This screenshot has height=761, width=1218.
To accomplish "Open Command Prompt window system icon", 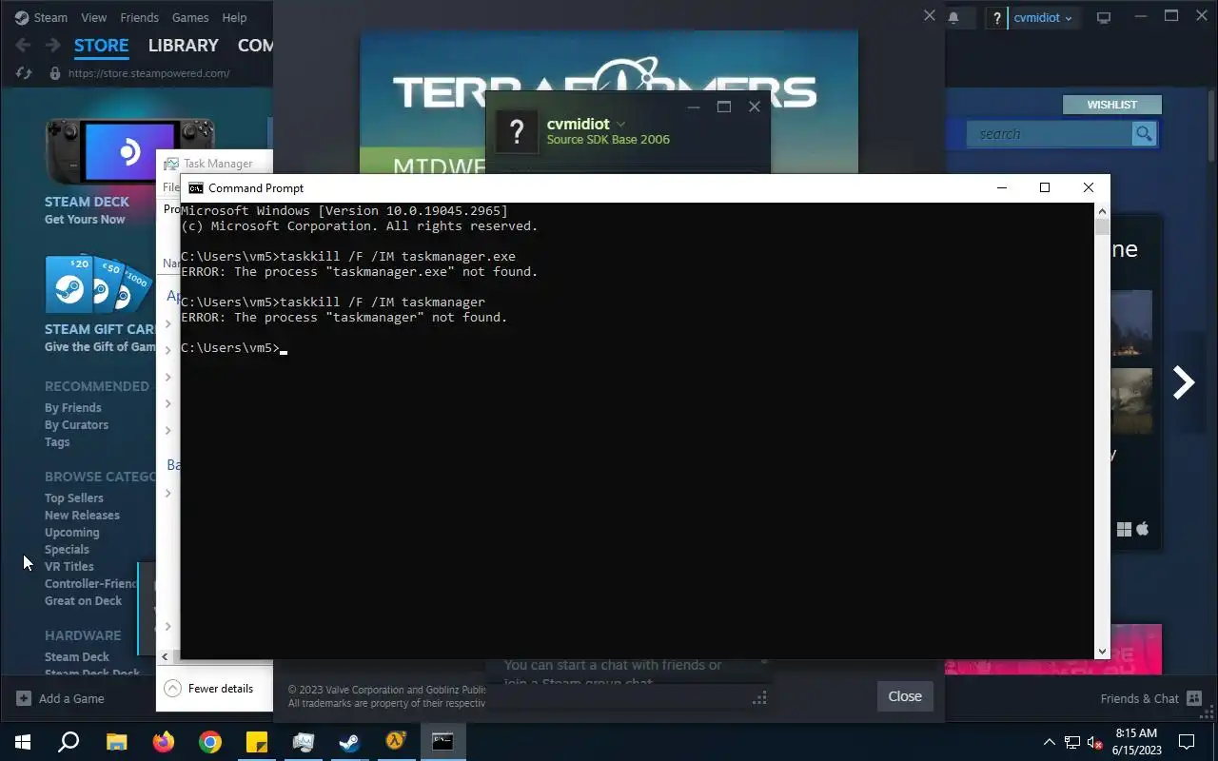I will click(x=195, y=188).
